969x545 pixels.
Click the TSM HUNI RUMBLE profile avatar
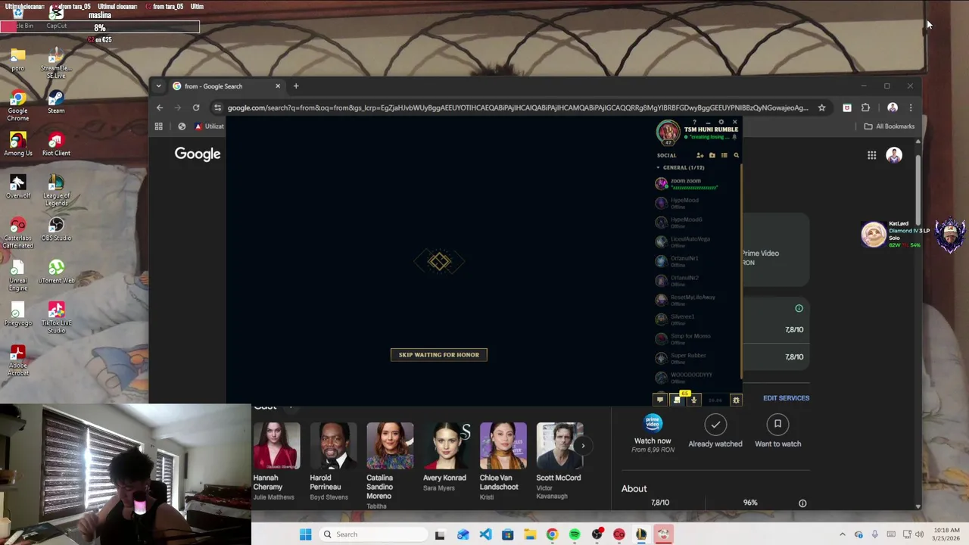tap(668, 132)
